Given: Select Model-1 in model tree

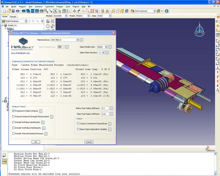Looking at the screenshot, I should point(10,29).
